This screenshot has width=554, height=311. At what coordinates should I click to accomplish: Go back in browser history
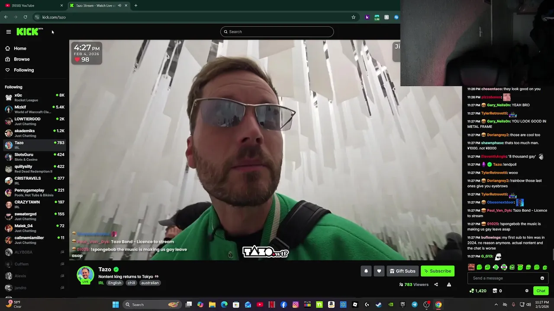click(6, 17)
